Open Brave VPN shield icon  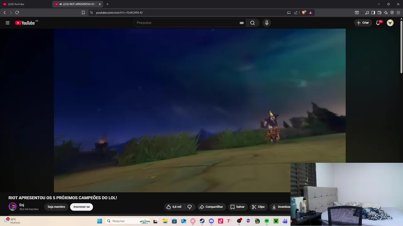[392, 13]
